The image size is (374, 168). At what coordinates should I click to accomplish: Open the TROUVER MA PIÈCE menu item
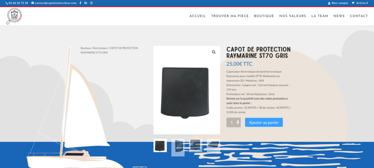(x=230, y=16)
